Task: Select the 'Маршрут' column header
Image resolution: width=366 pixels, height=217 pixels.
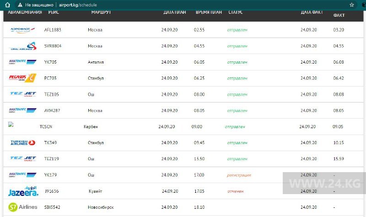Action: pyautogui.click(x=101, y=12)
